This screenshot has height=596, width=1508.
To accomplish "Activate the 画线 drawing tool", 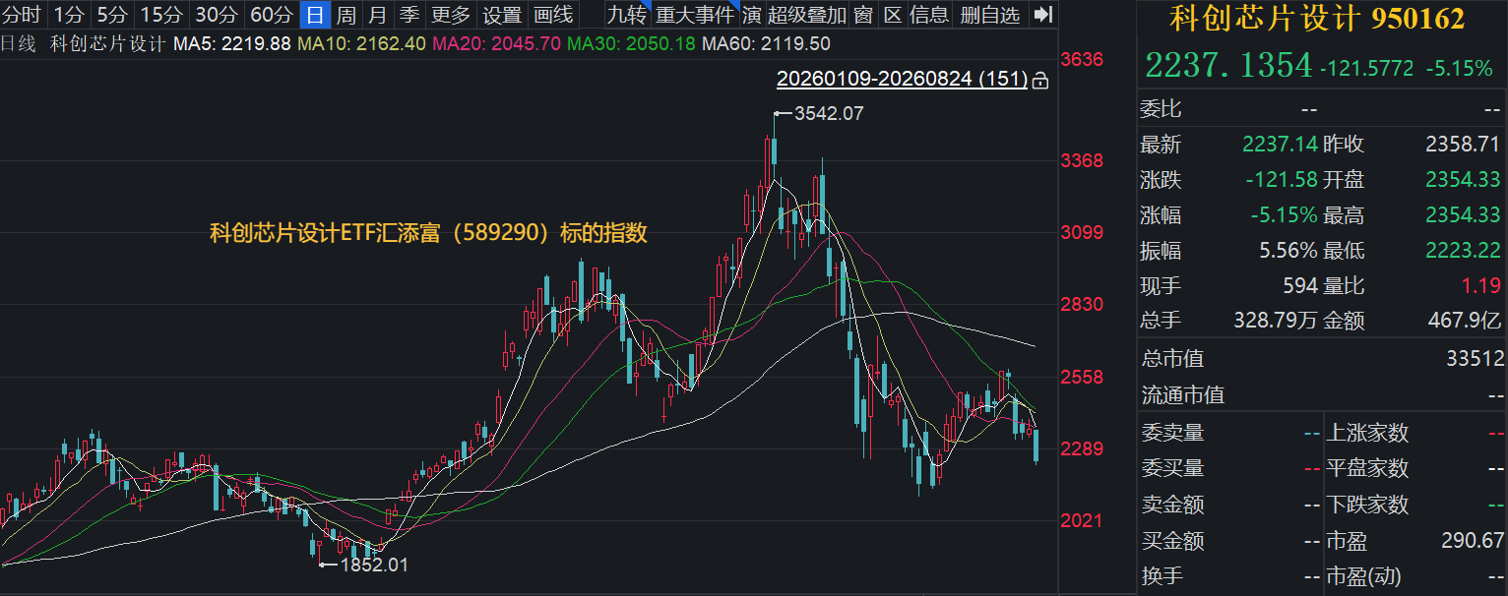I will [x=553, y=15].
